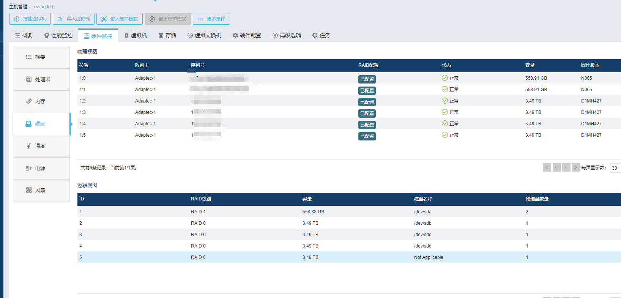The width and height of the screenshot is (621, 298).
Task: Click the first-page pagination arrow
Action: (x=547, y=167)
